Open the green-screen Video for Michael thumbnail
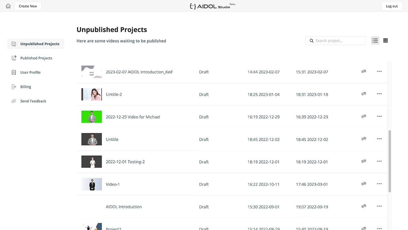This screenshot has width=408, height=230. [91, 117]
